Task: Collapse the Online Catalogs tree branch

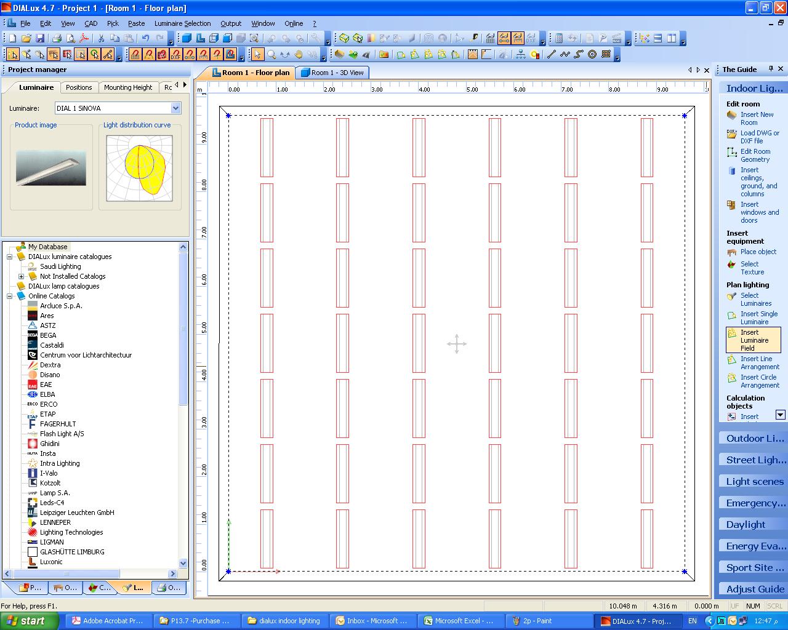Action: (10, 296)
